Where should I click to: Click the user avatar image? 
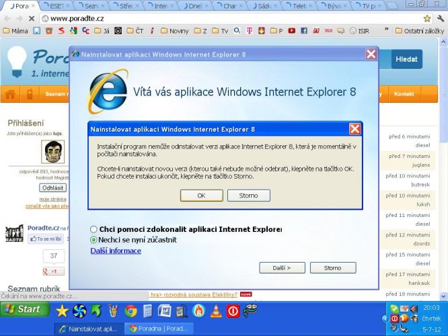coord(53,152)
